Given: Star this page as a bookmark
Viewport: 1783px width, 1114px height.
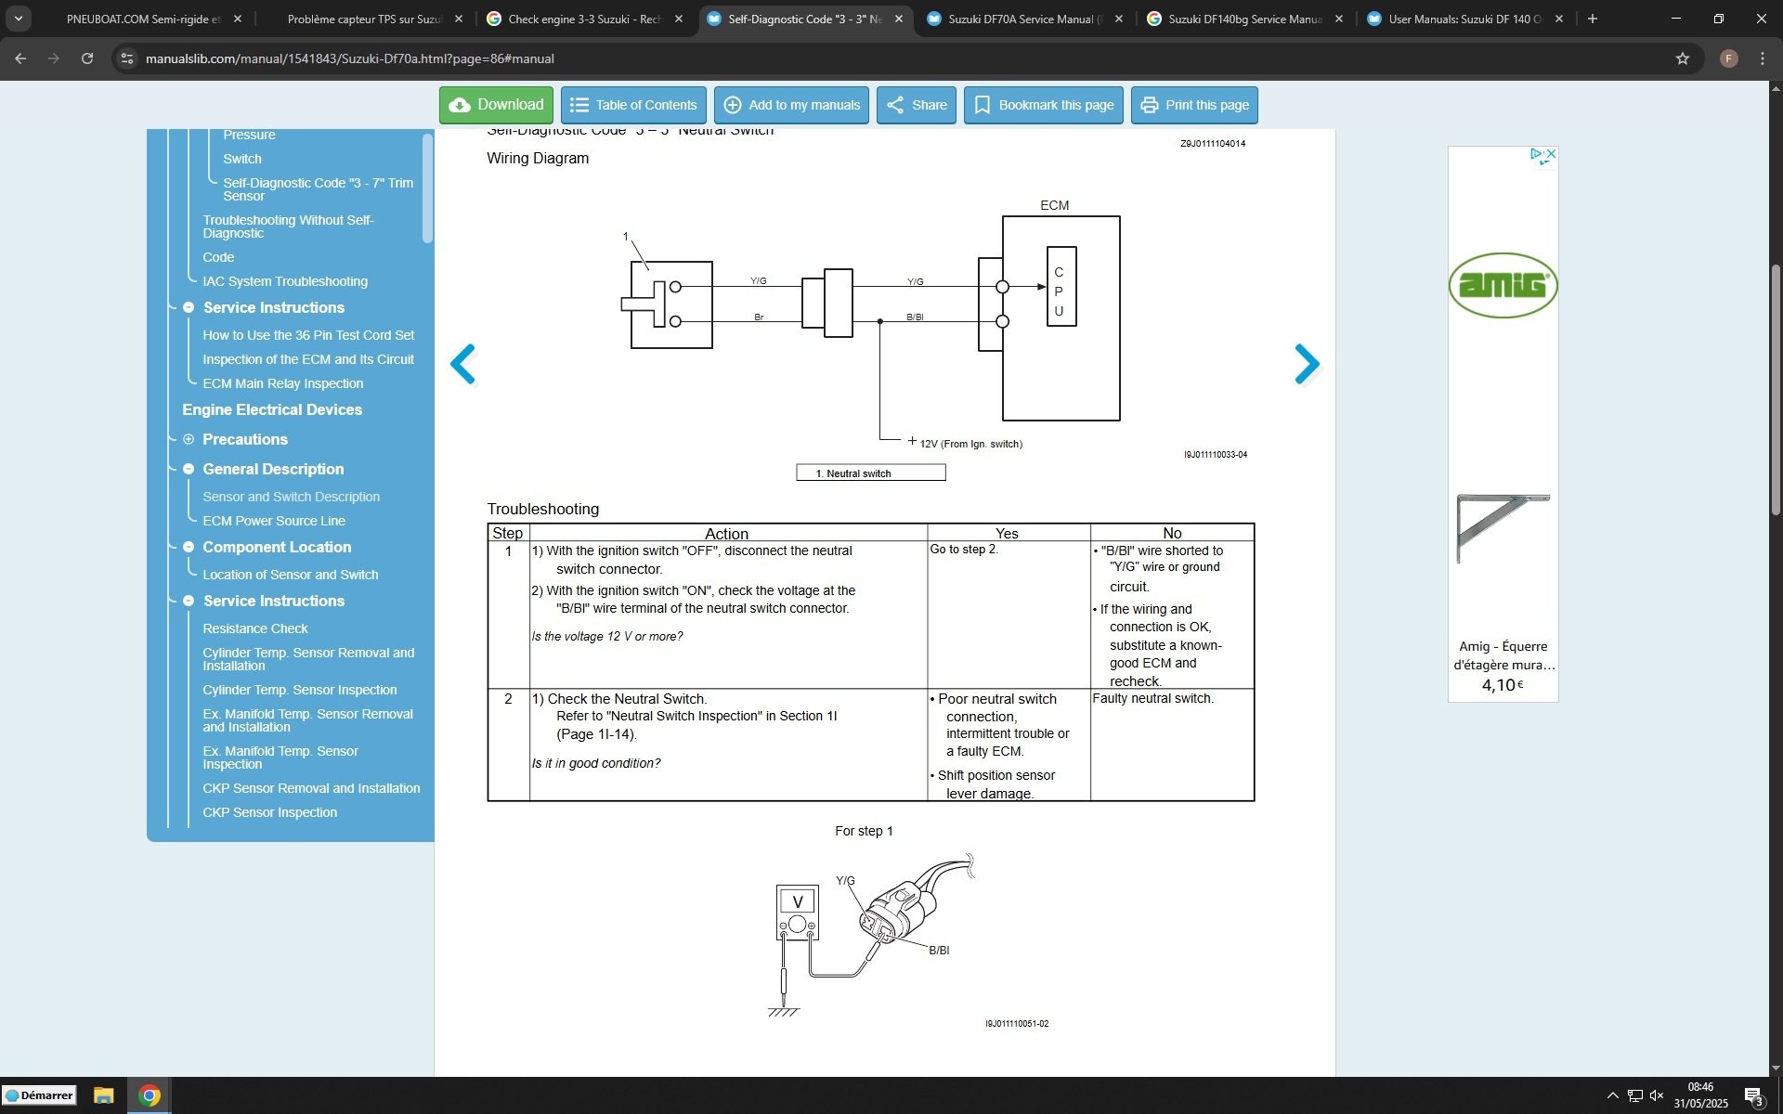Looking at the screenshot, I should pos(1683,58).
